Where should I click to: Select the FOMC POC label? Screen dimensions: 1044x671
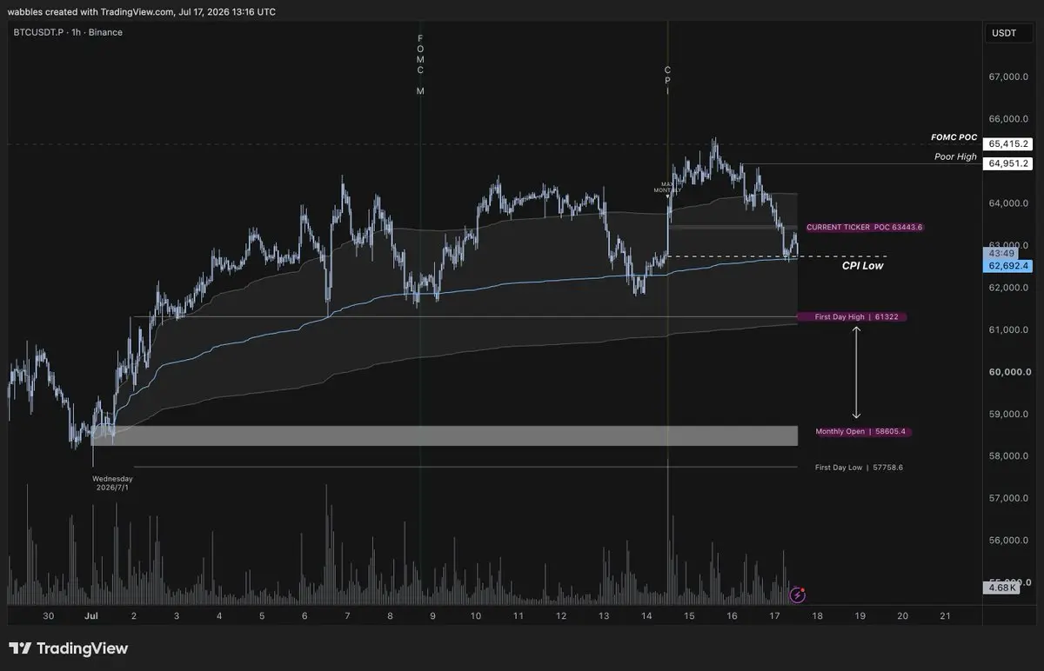(954, 137)
